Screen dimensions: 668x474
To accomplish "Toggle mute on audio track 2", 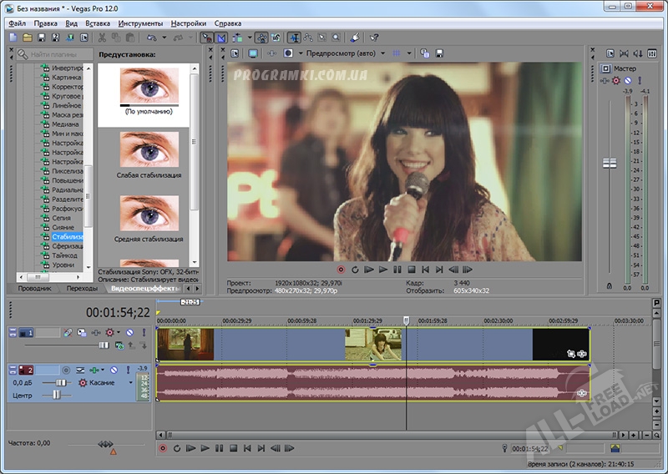I will [115, 369].
